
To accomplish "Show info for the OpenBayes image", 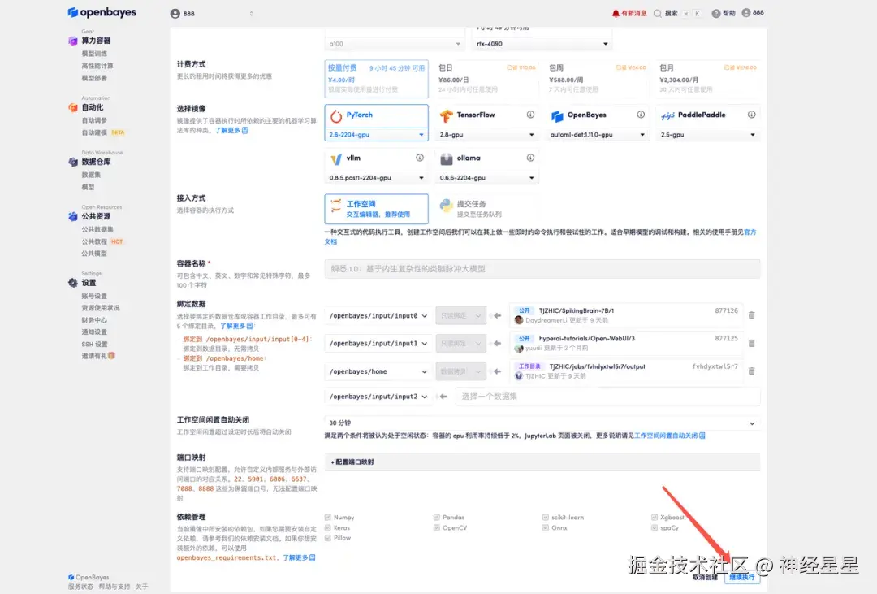I will coord(641,115).
